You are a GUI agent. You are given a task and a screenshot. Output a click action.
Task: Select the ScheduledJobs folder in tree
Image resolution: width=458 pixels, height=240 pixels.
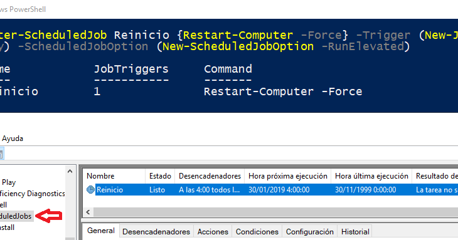(x=16, y=216)
